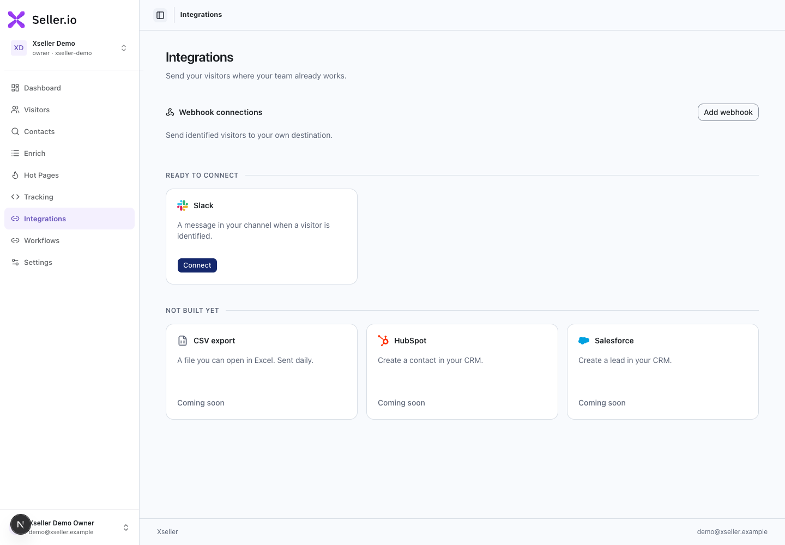Connect the Slack integration

[x=197, y=265]
